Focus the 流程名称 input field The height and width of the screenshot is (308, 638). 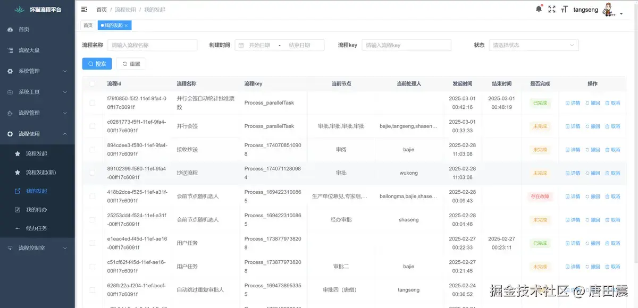click(x=153, y=45)
